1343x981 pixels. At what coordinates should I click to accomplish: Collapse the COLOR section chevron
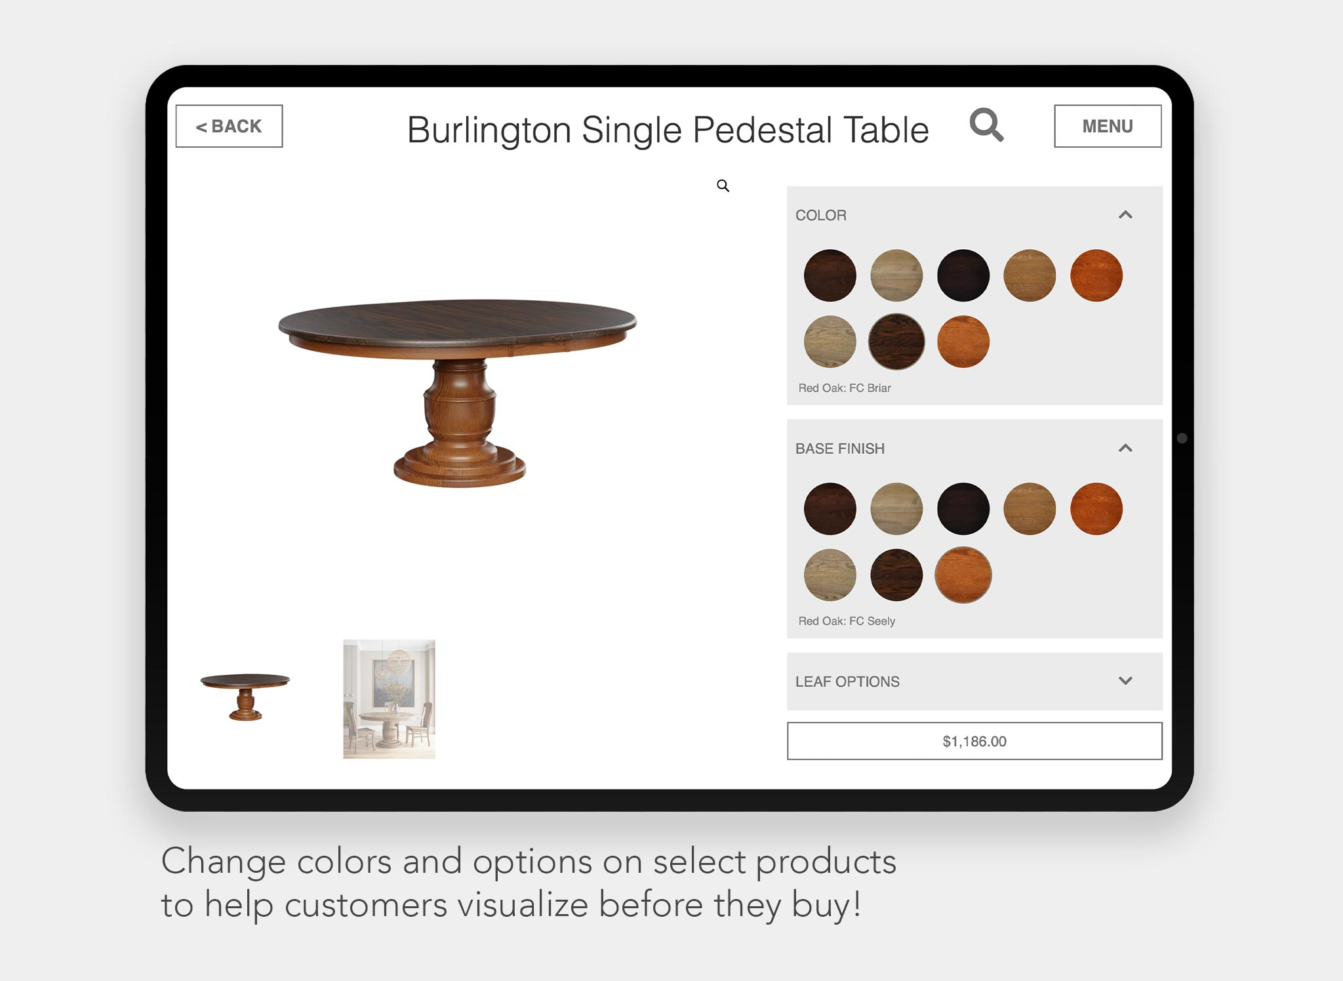[x=1125, y=214]
